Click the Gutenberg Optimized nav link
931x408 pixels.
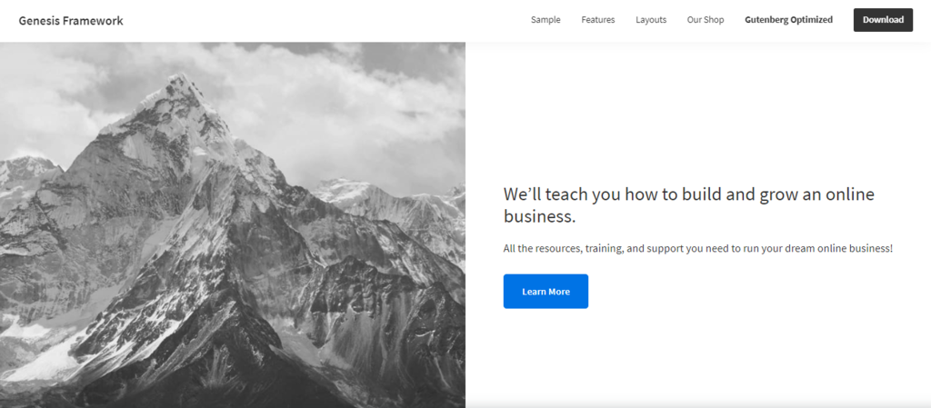pyautogui.click(x=788, y=20)
